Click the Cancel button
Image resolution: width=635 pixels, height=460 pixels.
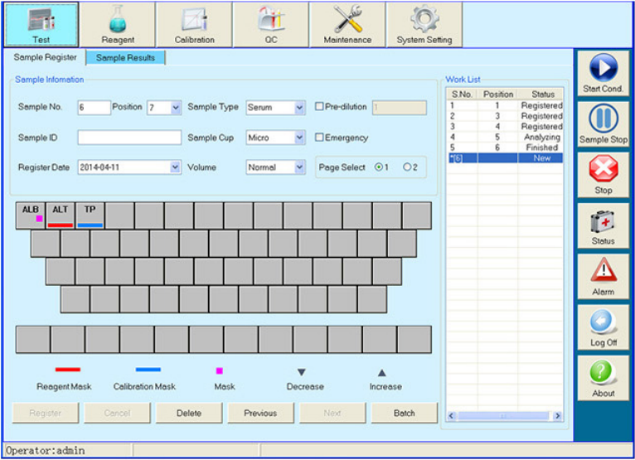coord(117,413)
